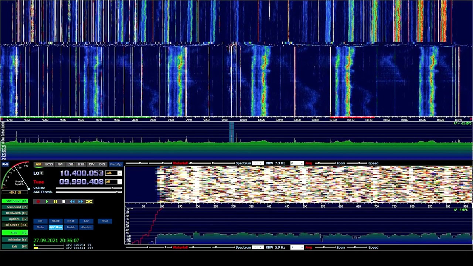Screen dimensions: 473x266
Task: Fast-forward the recording with blue arrows
Action: 81,202
